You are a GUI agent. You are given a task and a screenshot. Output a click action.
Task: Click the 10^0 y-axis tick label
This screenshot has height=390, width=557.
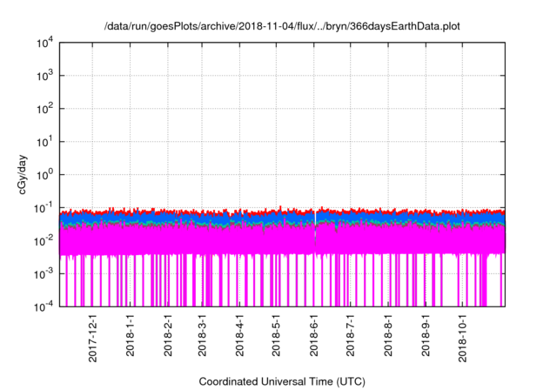pyautogui.click(x=45, y=174)
